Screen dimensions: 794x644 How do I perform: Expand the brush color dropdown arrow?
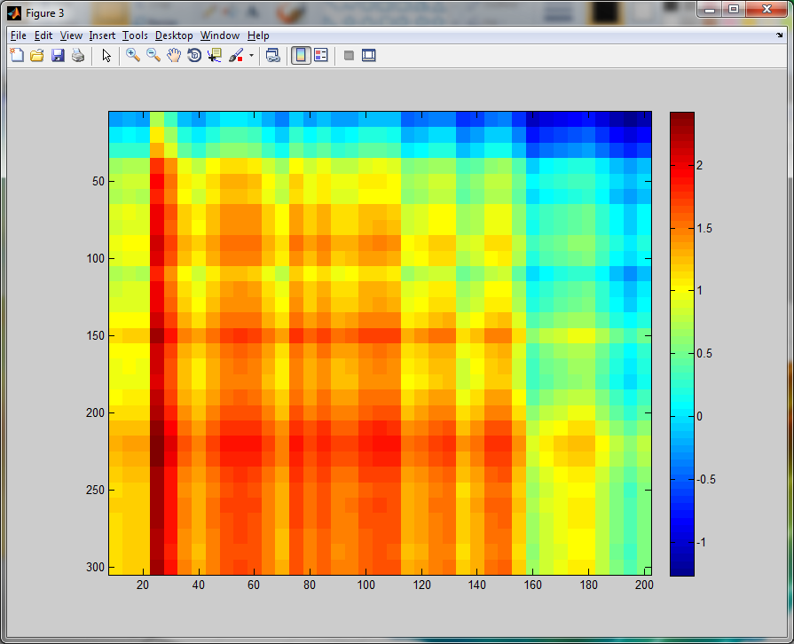click(251, 56)
